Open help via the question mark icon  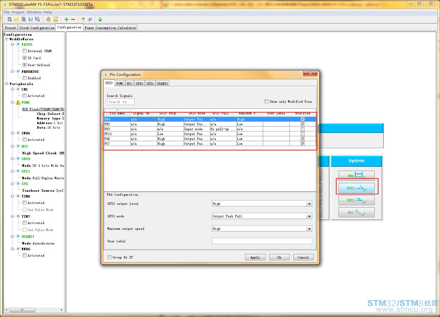point(83,19)
